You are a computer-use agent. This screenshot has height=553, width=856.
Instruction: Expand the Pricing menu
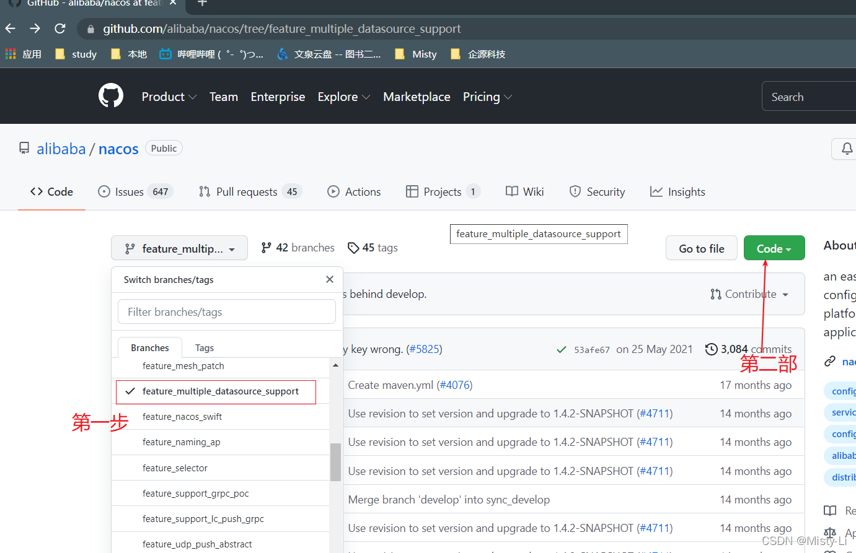pos(487,97)
